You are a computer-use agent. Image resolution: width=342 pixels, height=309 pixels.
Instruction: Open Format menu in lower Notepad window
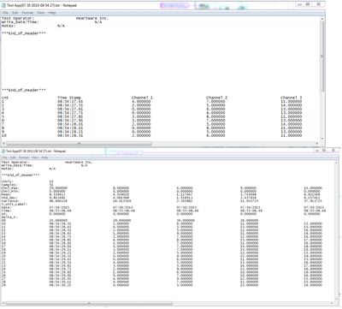[x=24, y=157]
